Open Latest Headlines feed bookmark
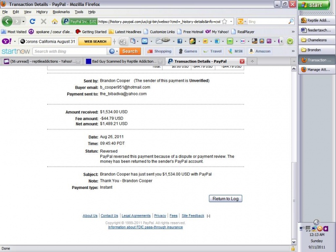The image size is (336, 252). point(125,32)
